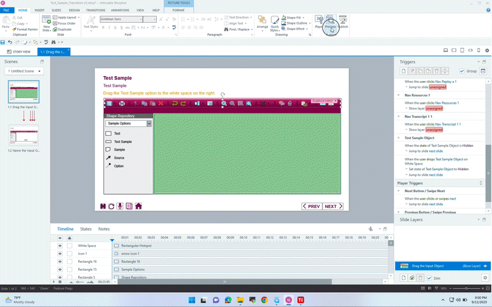Switch to the States tab

[x=85, y=229]
